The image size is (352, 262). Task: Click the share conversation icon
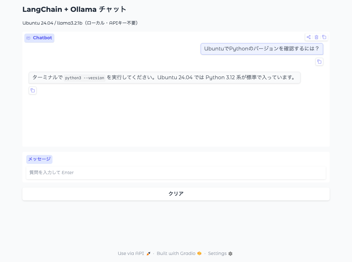309,37
